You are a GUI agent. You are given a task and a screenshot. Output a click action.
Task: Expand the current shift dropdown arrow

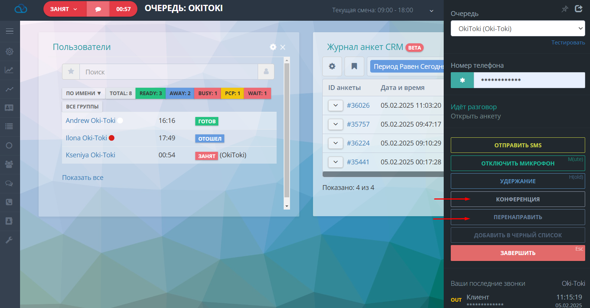pos(431,11)
